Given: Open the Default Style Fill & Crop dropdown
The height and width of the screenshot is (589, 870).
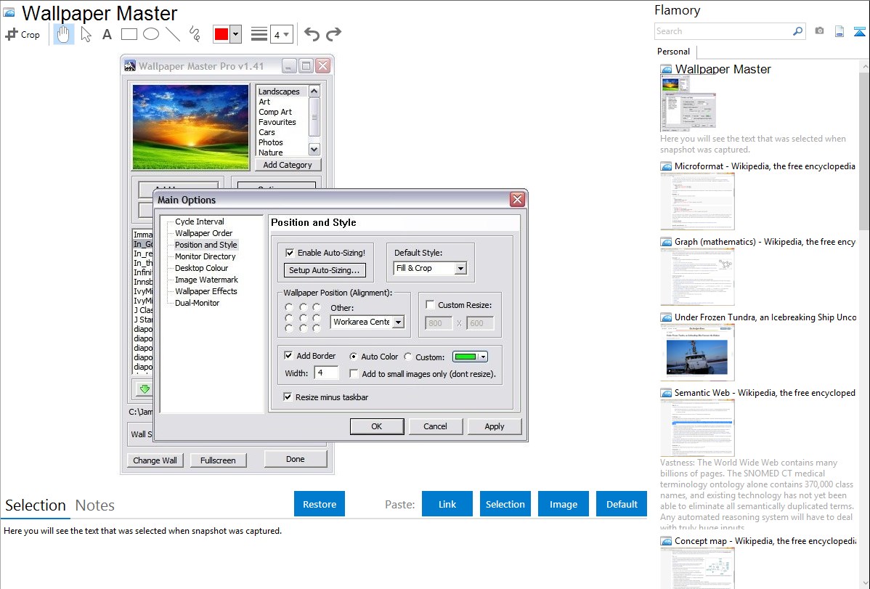Looking at the screenshot, I should (460, 269).
